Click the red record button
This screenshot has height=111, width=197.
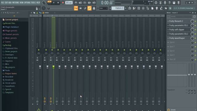click(x=63, y=3)
